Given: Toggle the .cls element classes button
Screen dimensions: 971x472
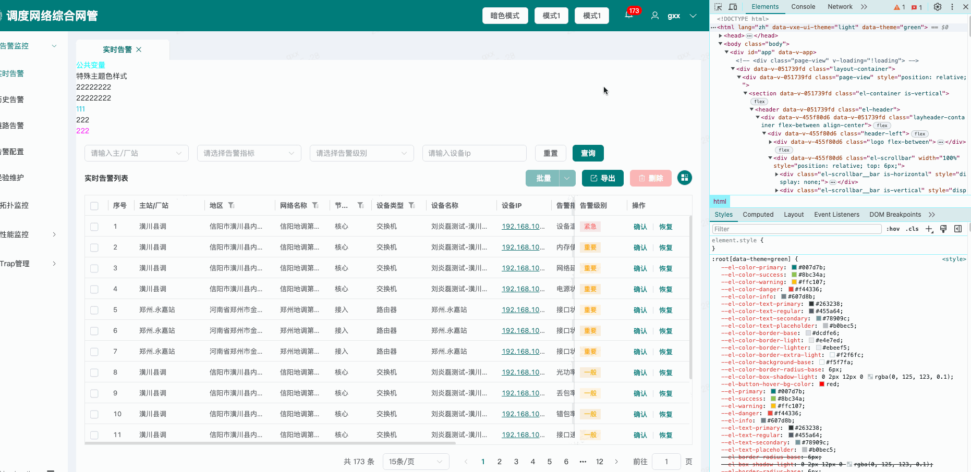Looking at the screenshot, I should (912, 229).
